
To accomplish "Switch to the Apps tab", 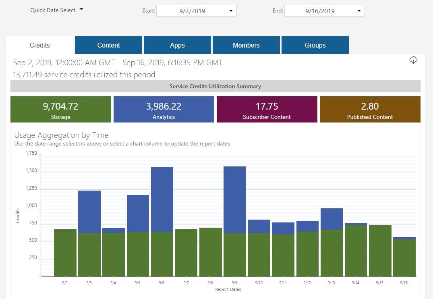I will click(177, 45).
